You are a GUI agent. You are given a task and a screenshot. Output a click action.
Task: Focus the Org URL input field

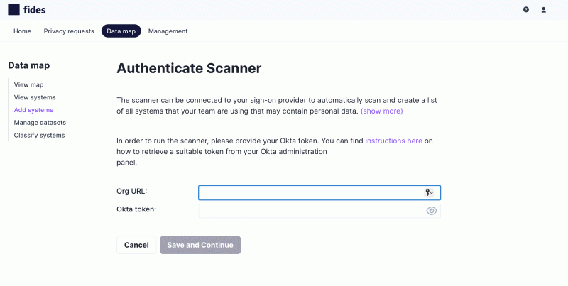click(309, 193)
